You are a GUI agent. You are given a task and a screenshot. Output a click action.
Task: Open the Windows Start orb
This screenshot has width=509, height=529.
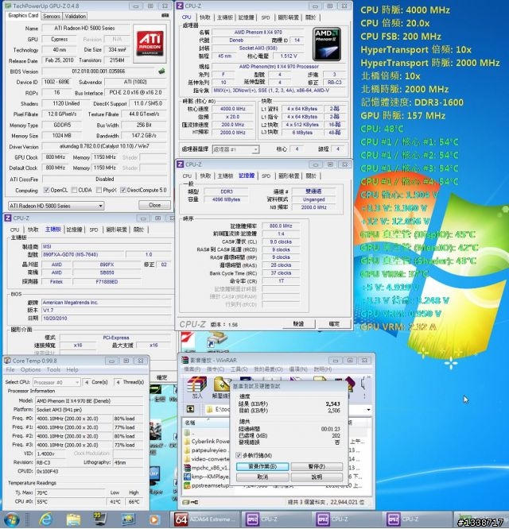tap(12, 520)
